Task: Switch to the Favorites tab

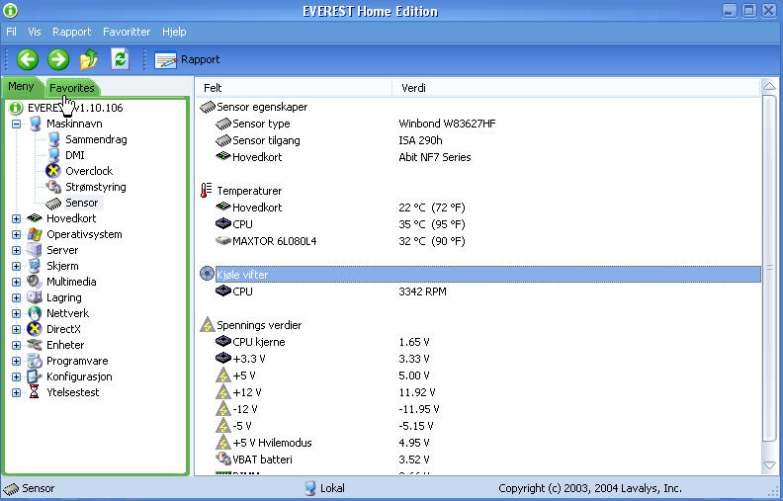Action: [72, 88]
